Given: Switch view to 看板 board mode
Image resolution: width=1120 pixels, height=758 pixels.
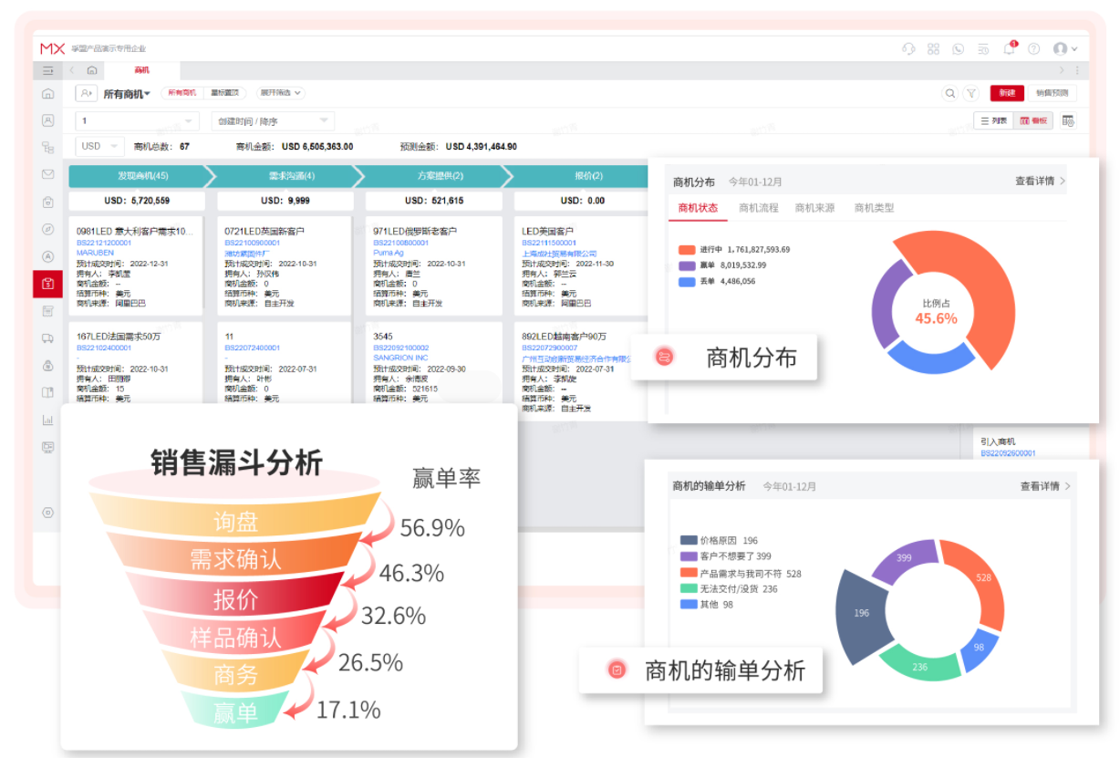Looking at the screenshot, I should [1032, 120].
